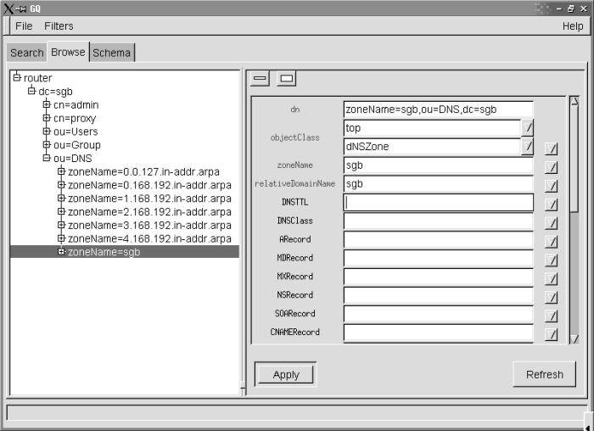Open the File menu

coord(24,26)
